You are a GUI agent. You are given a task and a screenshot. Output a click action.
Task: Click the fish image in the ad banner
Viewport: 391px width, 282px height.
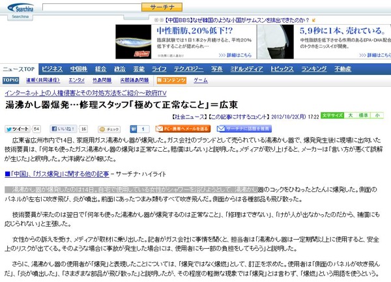click(x=134, y=42)
